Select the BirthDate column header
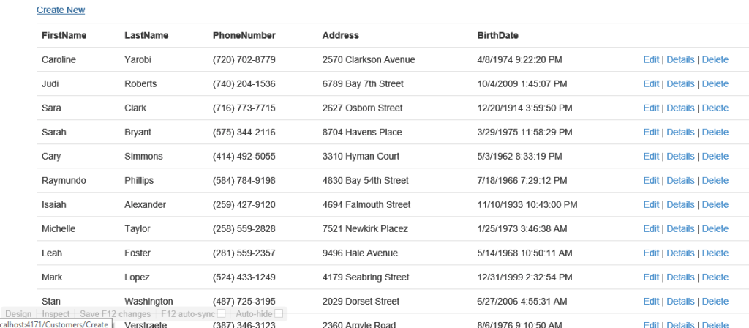The height and width of the screenshot is (328, 749). tap(497, 35)
